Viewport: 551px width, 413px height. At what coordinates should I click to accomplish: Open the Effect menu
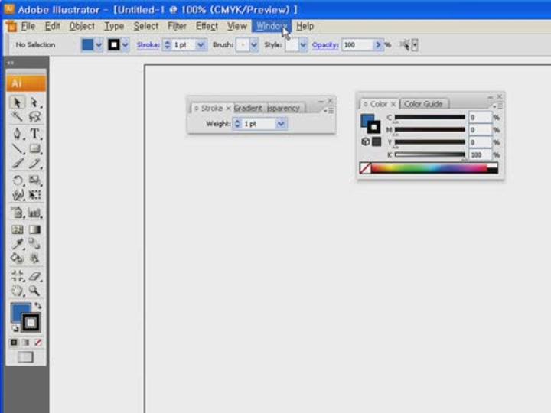207,26
